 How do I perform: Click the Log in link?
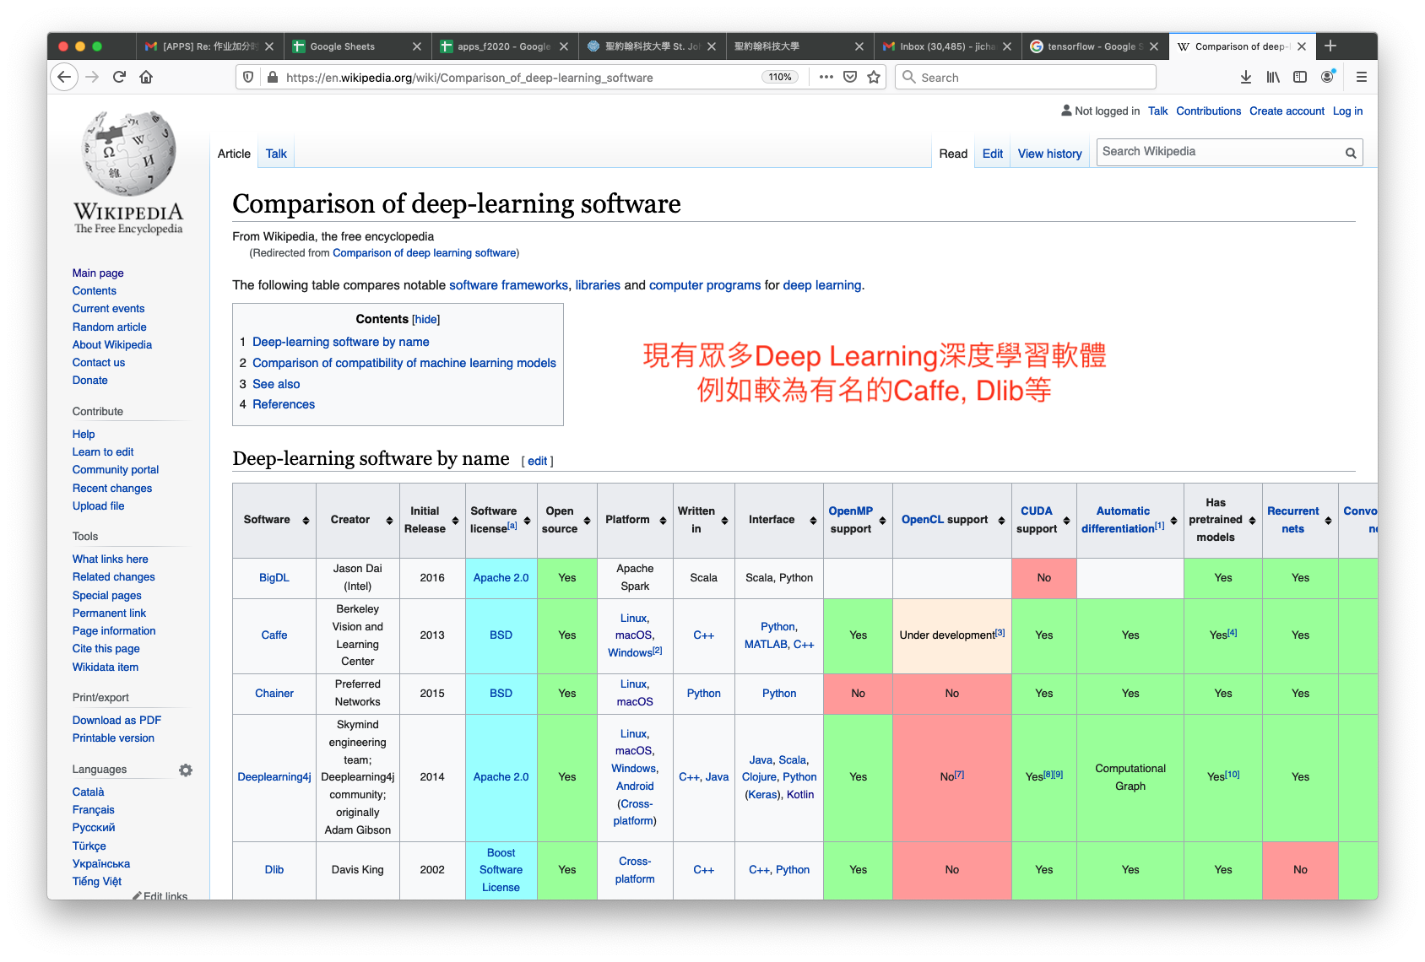(1347, 111)
